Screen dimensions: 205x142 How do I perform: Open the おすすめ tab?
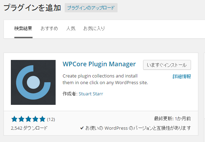49,28
